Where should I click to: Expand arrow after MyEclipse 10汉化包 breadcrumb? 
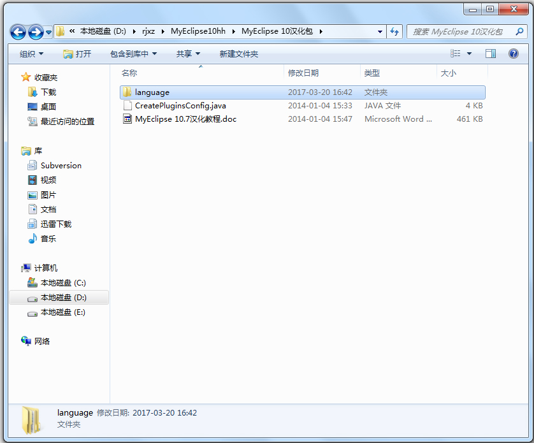pos(321,32)
